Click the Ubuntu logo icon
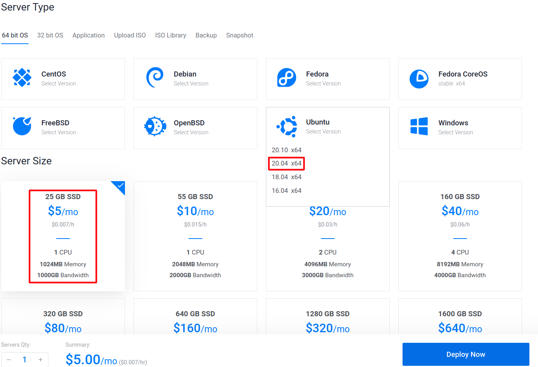The image size is (538, 367). (x=287, y=126)
